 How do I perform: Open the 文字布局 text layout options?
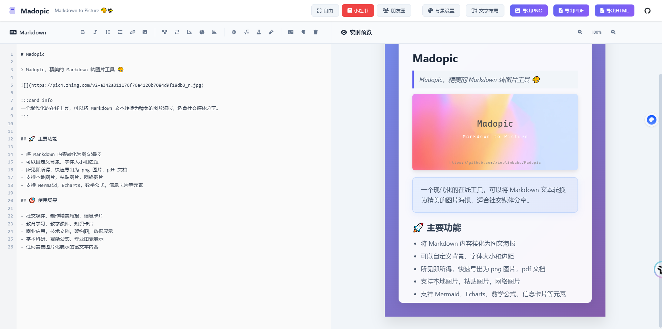[x=485, y=11]
